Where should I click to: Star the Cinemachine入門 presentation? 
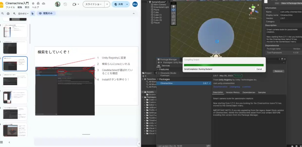(x=33, y=4)
